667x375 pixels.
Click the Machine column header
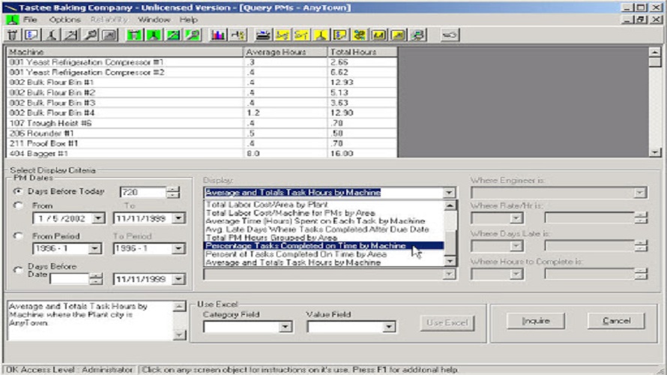(124, 52)
